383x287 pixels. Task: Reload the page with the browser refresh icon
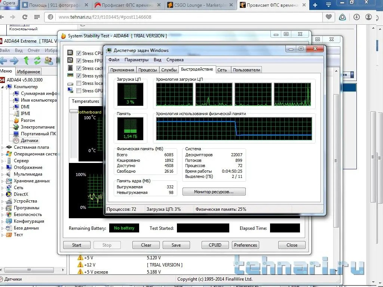coord(25,17)
